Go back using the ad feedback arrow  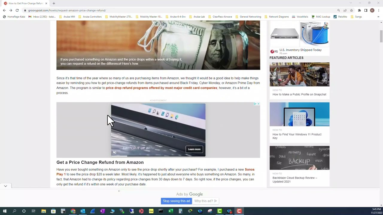(119, 191)
